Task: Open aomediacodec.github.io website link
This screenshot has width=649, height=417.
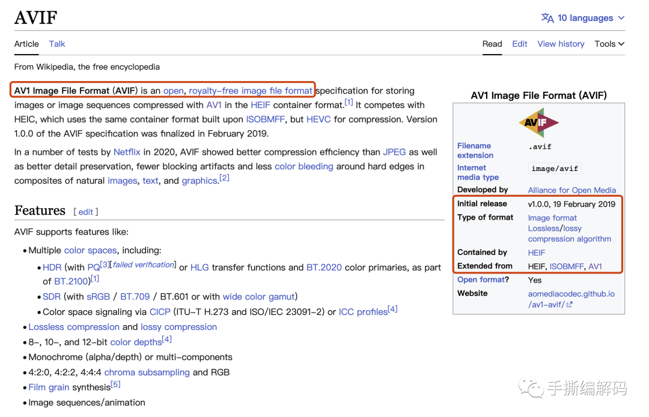Action: [x=571, y=294]
